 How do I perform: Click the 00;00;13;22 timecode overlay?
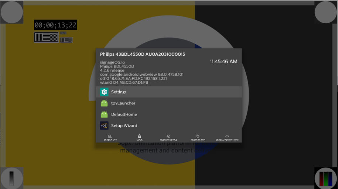(x=55, y=25)
